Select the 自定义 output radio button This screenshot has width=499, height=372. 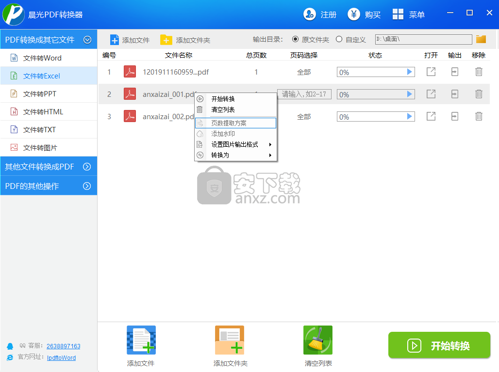coord(339,39)
